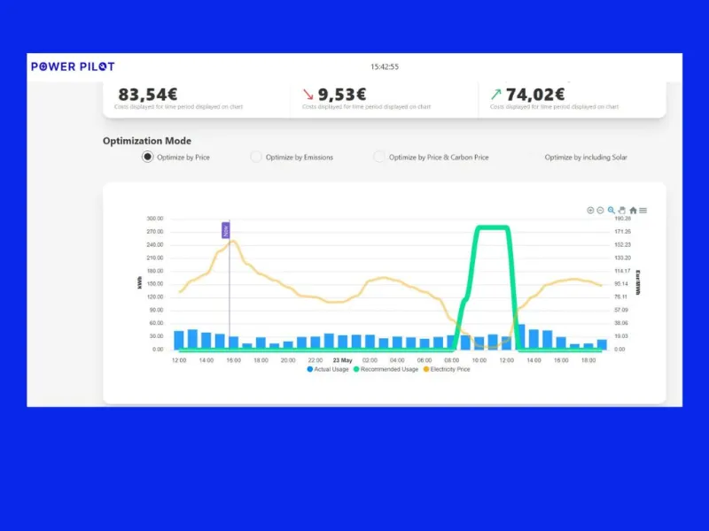709x531 pixels.
Task: Choose the Optimize by including Solar option
Action: [586, 158]
